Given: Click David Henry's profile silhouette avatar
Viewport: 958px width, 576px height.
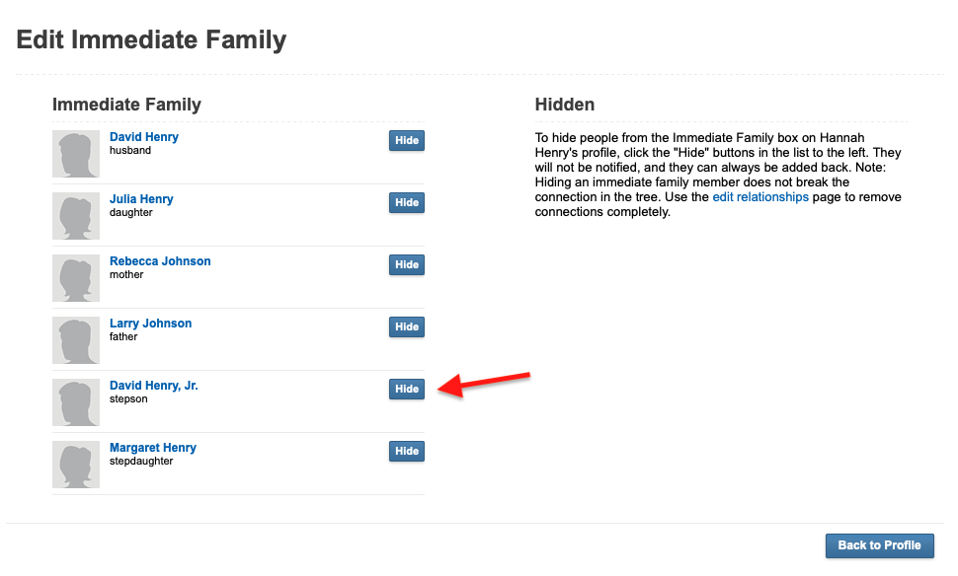Looking at the screenshot, I should coord(76,154).
